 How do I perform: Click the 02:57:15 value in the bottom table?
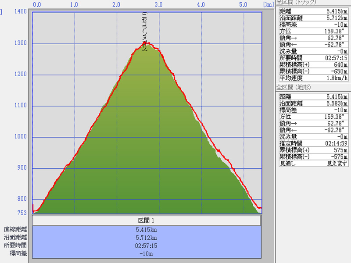[x=147, y=245]
